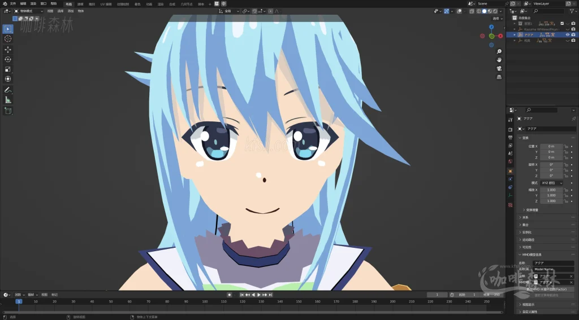Click the Pan view hand icon
This screenshot has height=320, width=579.
pyautogui.click(x=499, y=60)
